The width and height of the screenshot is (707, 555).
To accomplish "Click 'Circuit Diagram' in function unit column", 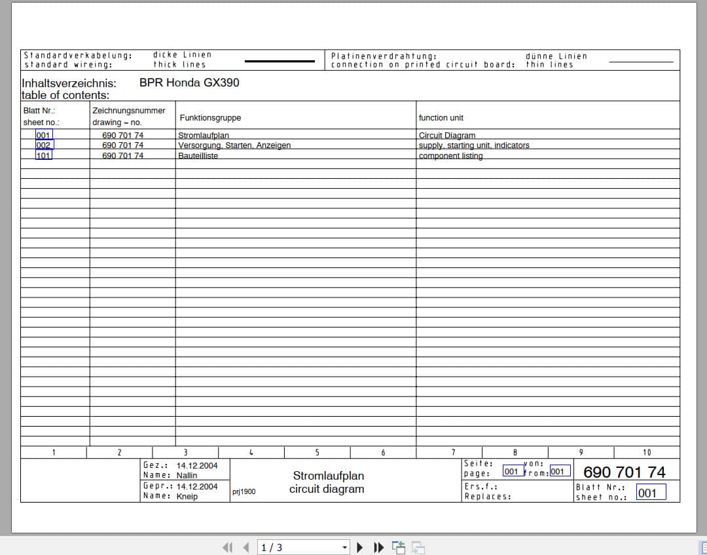I will coord(447,136).
